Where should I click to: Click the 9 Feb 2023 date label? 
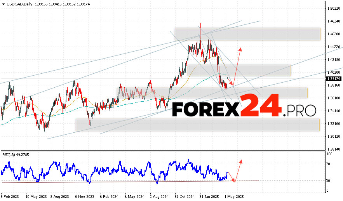[x=10, y=196]
